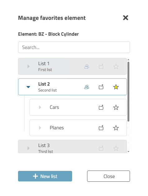Viewport: 148px width, 196px height.
Task: Click the list scrollbar down arrow
Action: click(128, 152)
